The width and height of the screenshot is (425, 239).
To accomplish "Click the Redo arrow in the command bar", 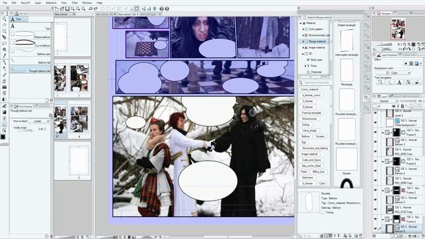I will point(96,9).
